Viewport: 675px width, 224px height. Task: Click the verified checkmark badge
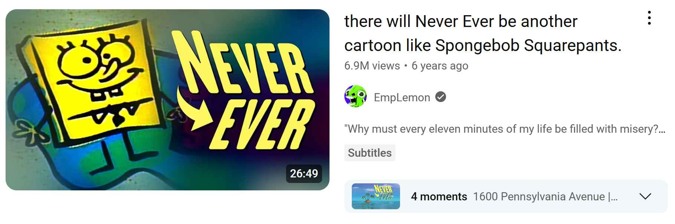click(x=440, y=97)
